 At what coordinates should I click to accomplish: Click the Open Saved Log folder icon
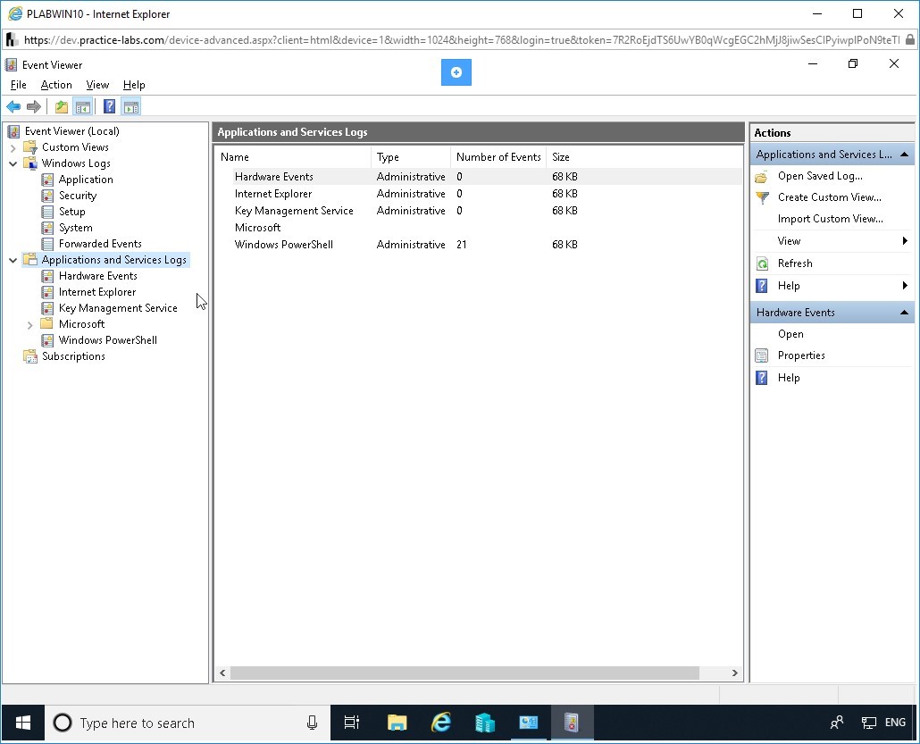tap(762, 176)
